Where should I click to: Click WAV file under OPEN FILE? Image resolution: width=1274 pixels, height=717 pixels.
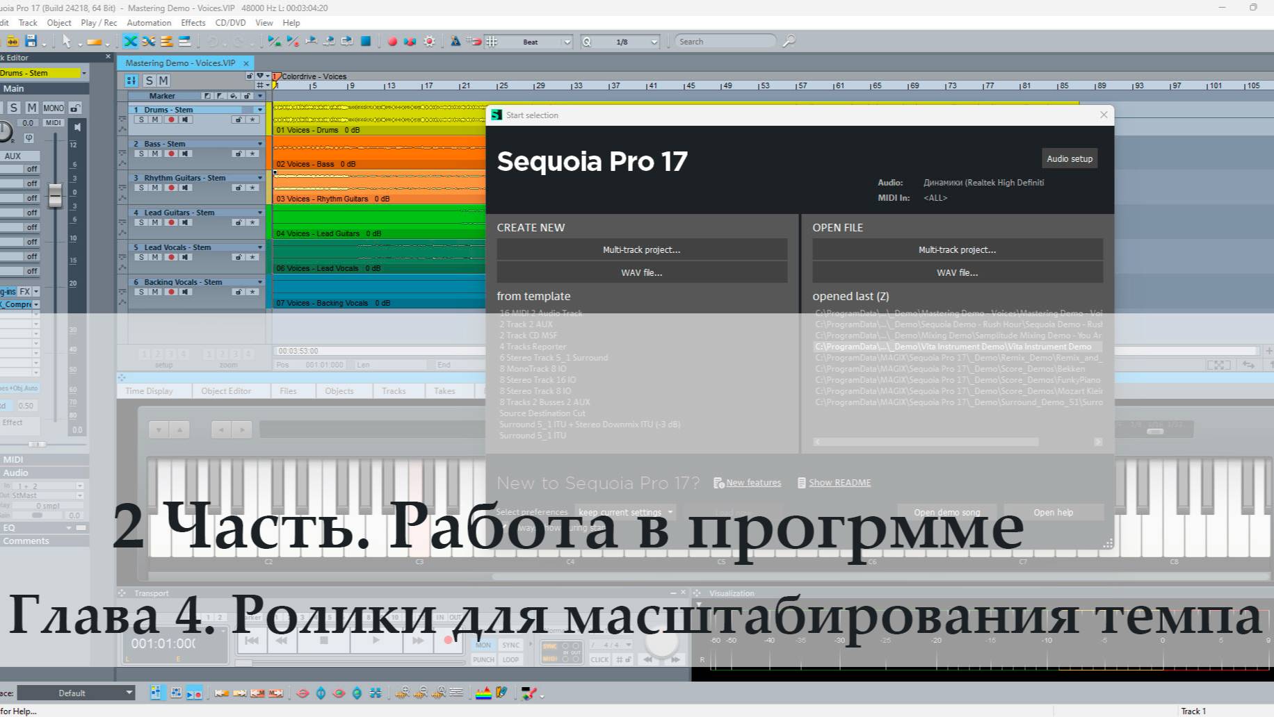(958, 272)
